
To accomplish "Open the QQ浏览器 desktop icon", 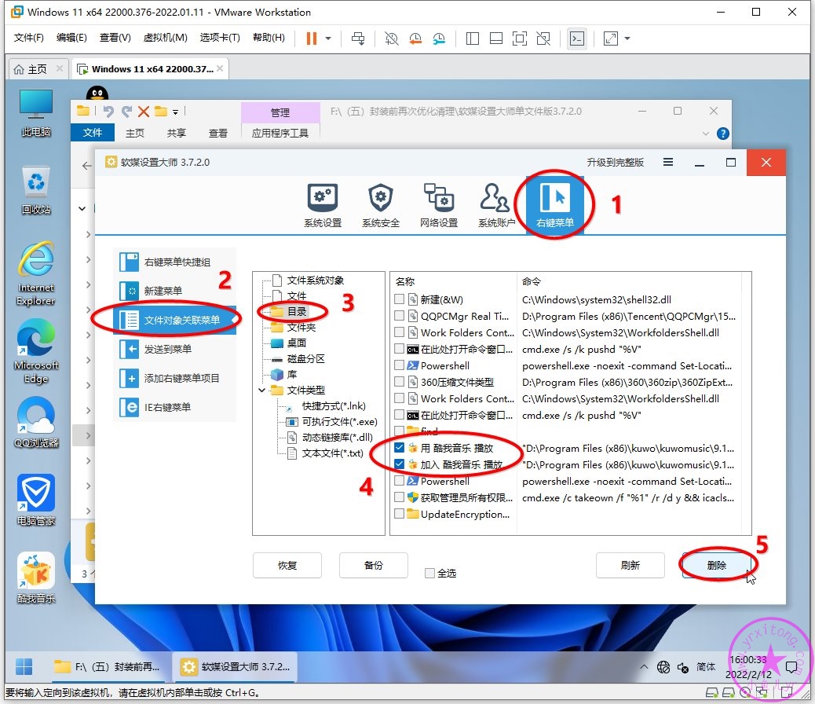I will pos(36,423).
